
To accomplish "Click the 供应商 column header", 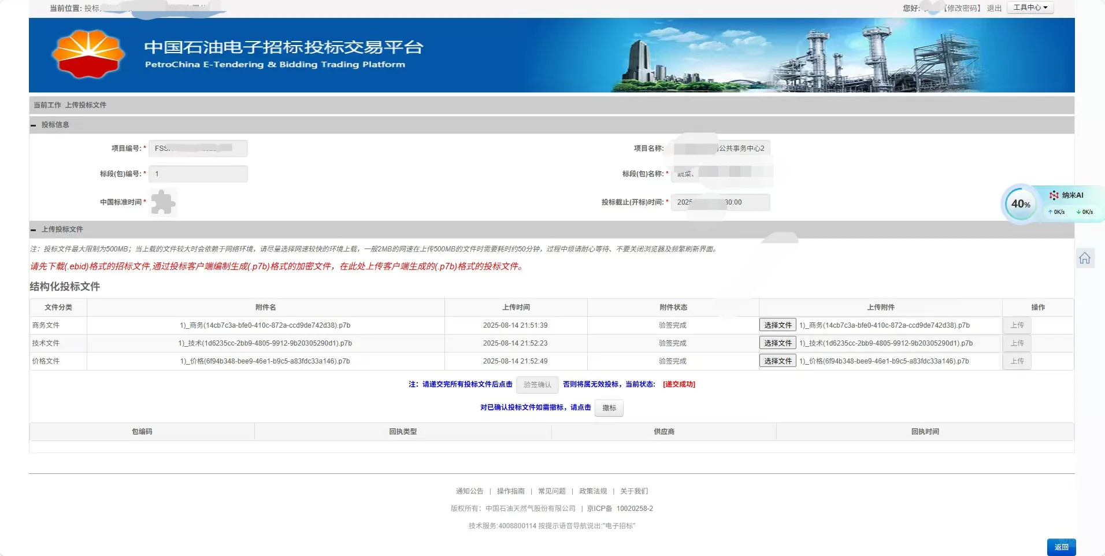I will [664, 432].
